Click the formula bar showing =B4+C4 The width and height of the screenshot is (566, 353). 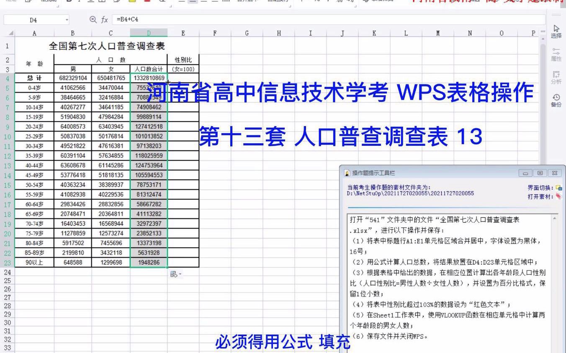coord(329,20)
